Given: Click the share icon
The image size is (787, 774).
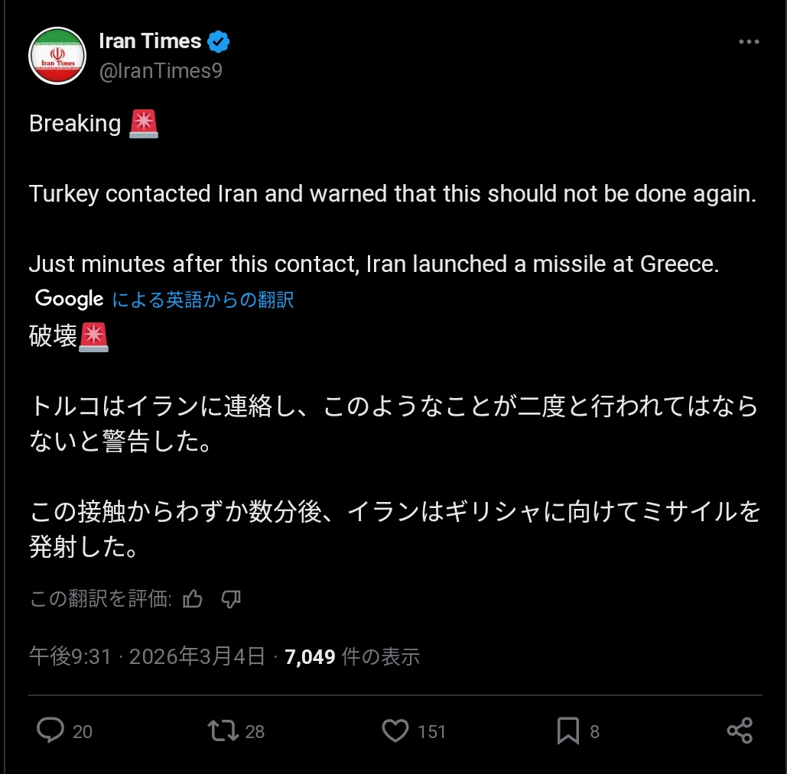Looking at the screenshot, I should tap(740, 731).
